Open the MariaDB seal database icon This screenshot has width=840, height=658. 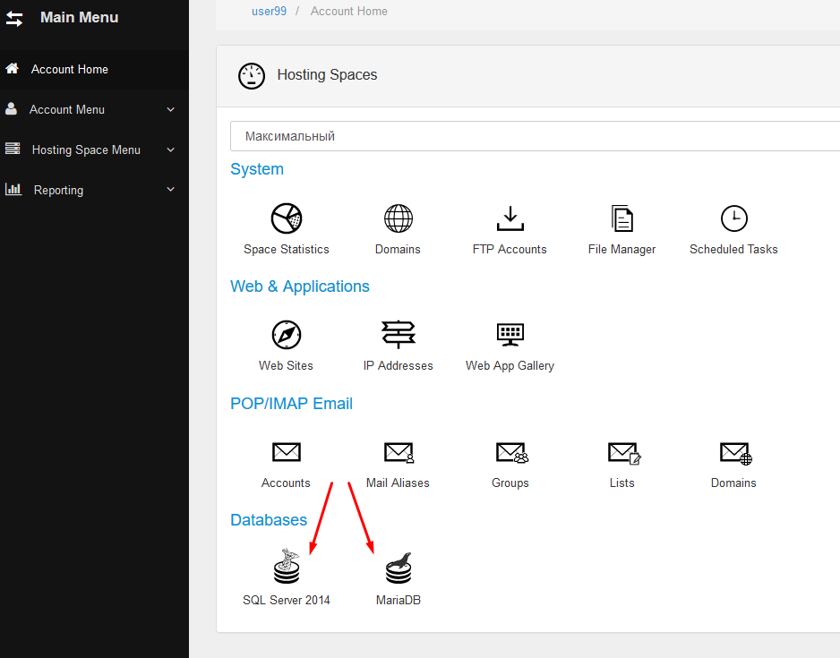[x=399, y=568]
